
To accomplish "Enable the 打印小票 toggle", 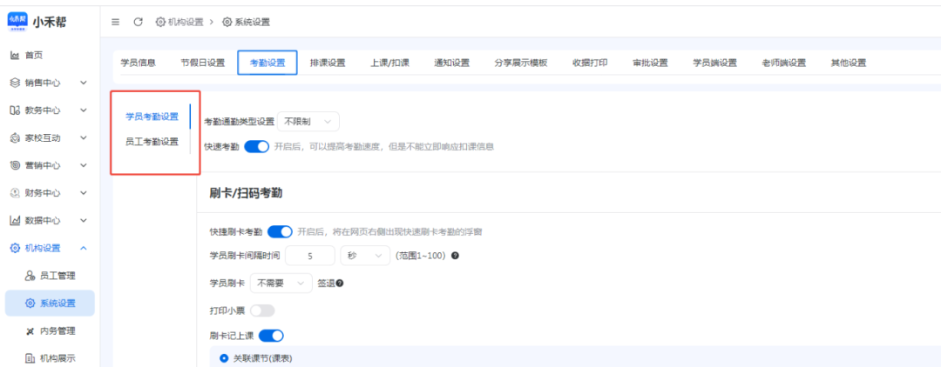I will (262, 310).
